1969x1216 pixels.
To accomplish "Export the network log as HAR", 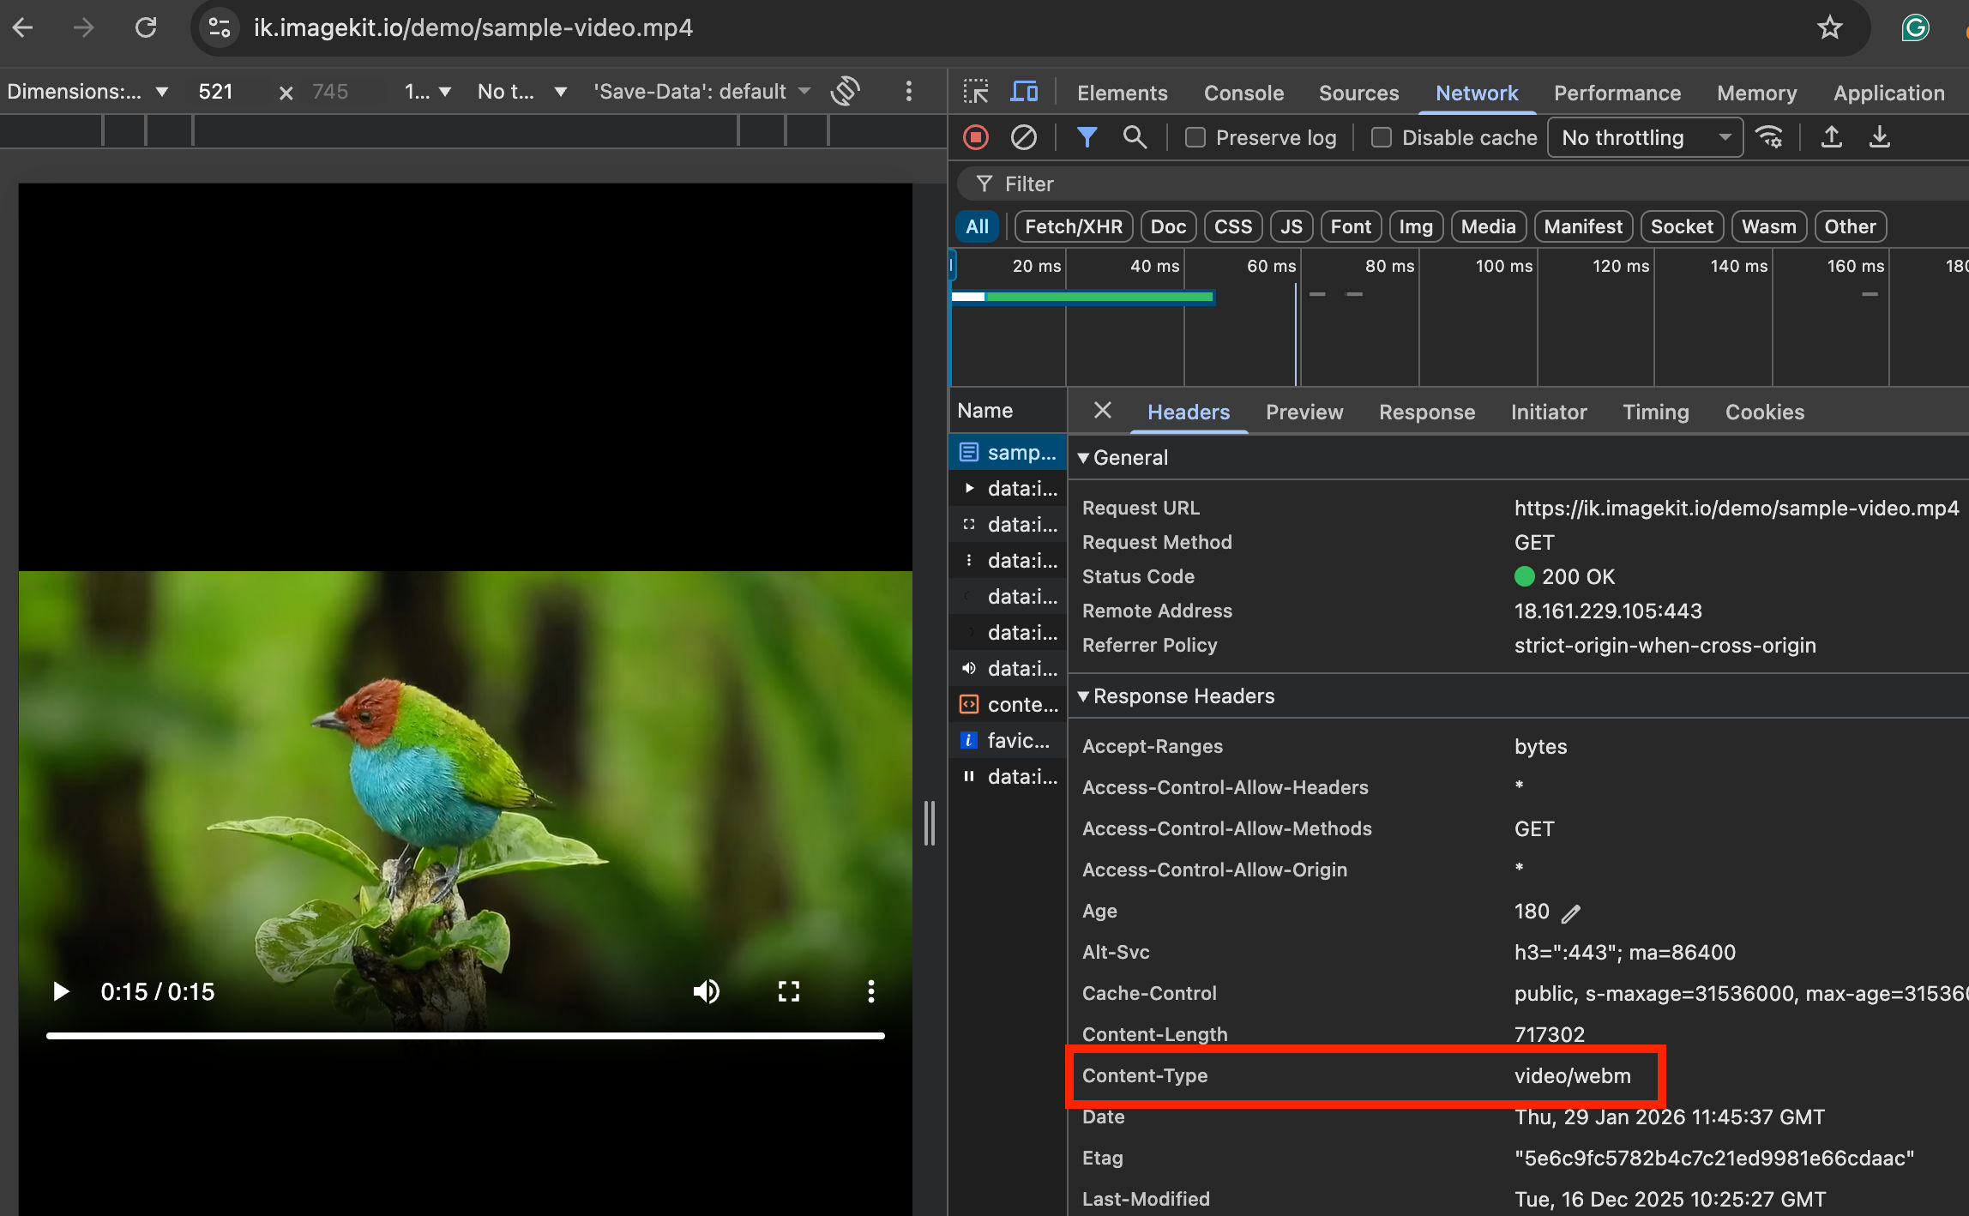I will (1879, 136).
